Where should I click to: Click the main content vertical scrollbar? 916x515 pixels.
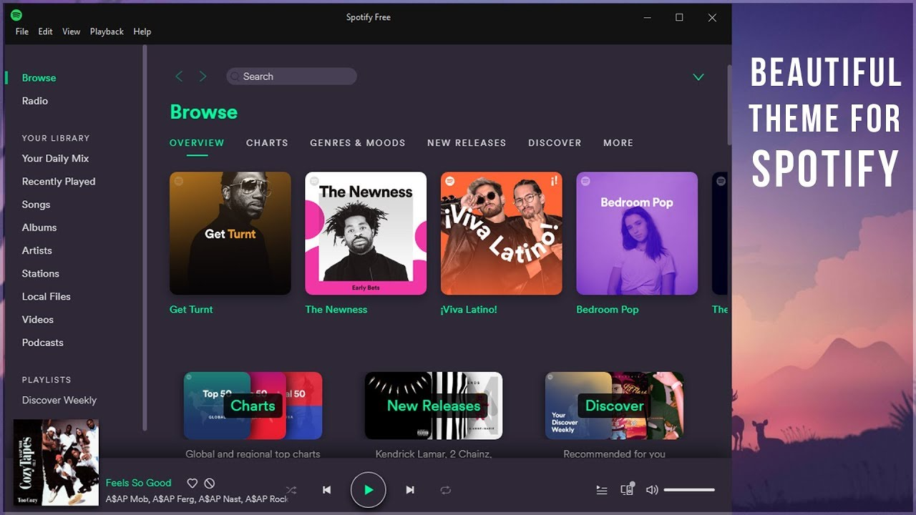pos(729,105)
